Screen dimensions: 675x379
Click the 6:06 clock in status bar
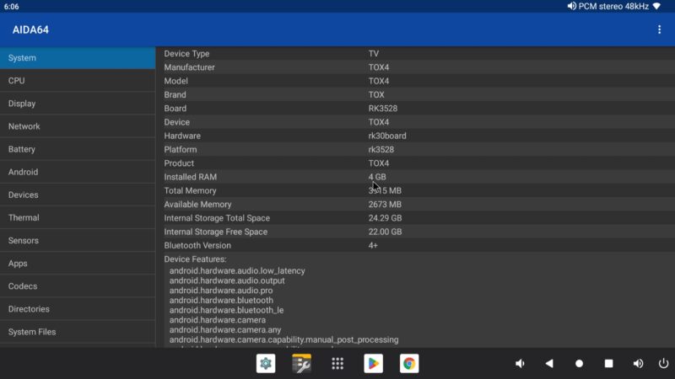tap(11, 7)
